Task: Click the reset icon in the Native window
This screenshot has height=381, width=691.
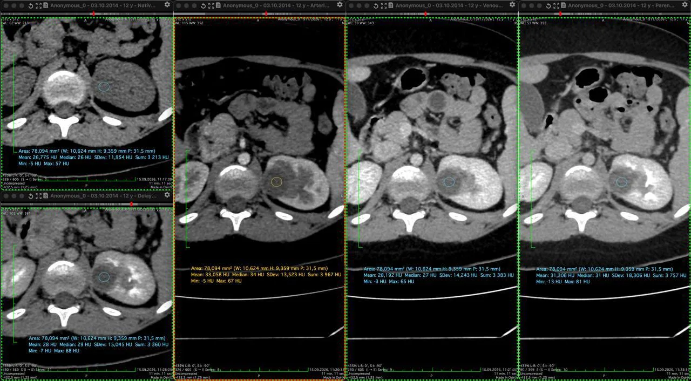Action: click(x=31, y=5)
